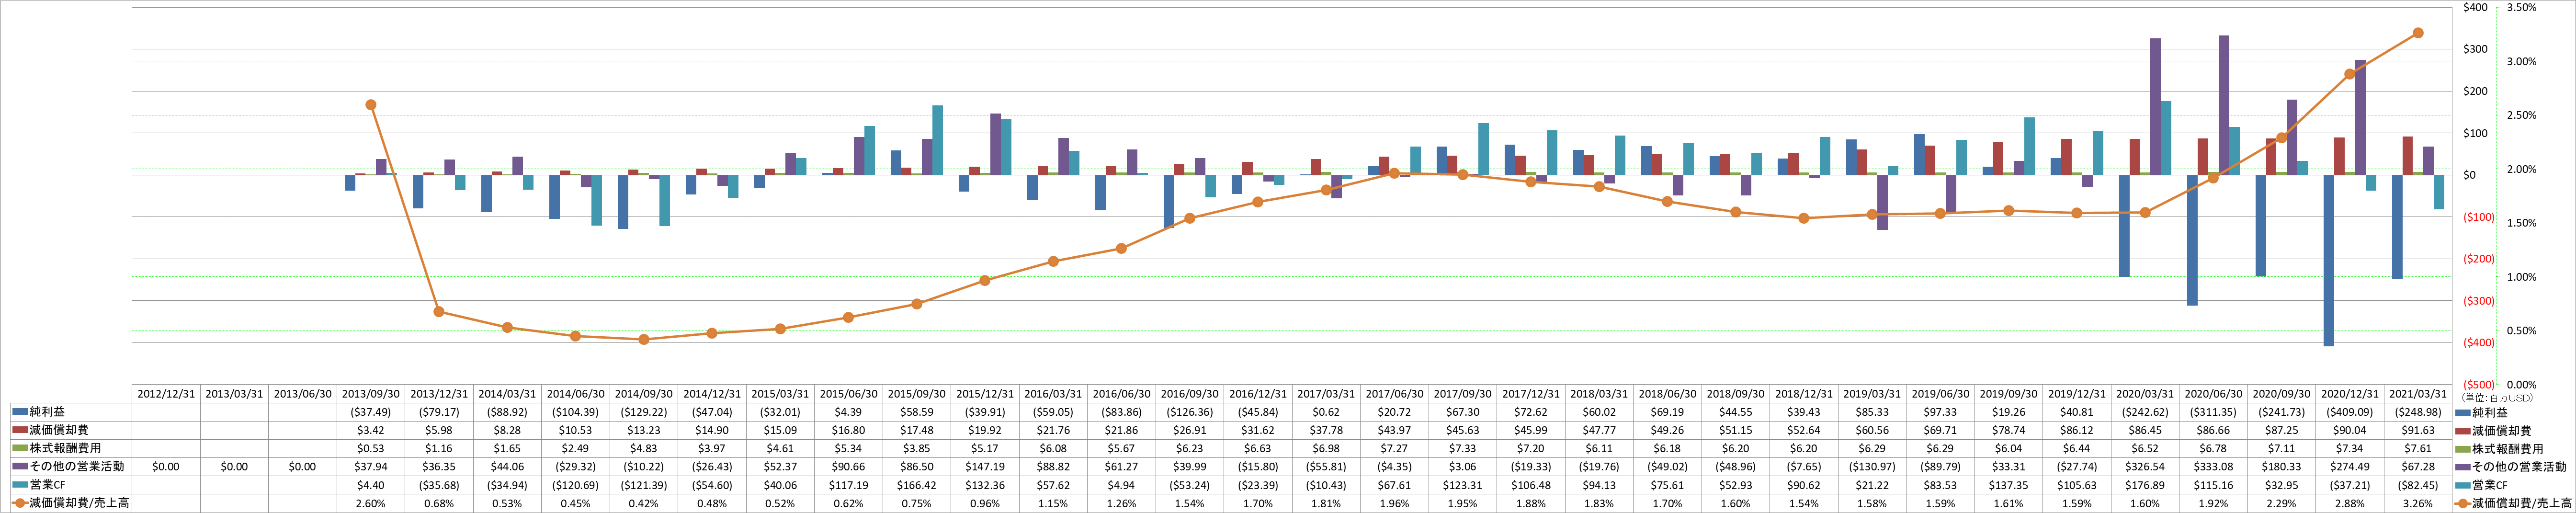
Task: Click the highest orange line marker for 2021/03/31
Action: [2418, 33]
